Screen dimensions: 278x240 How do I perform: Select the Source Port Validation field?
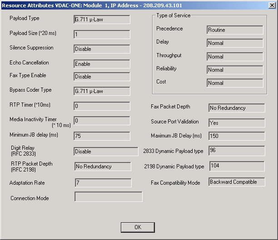236,123
